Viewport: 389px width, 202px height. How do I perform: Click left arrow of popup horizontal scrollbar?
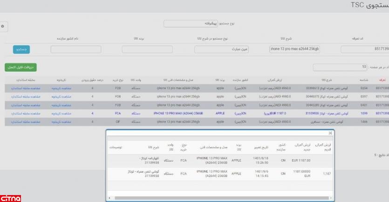click(110, 198)
